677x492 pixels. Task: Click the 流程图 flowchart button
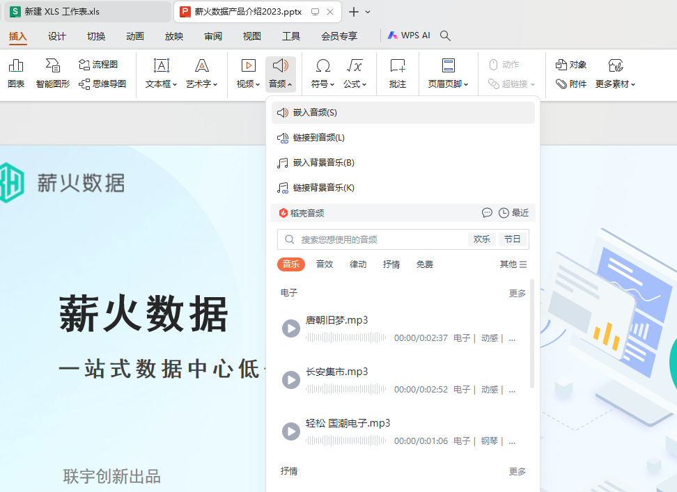98,65
